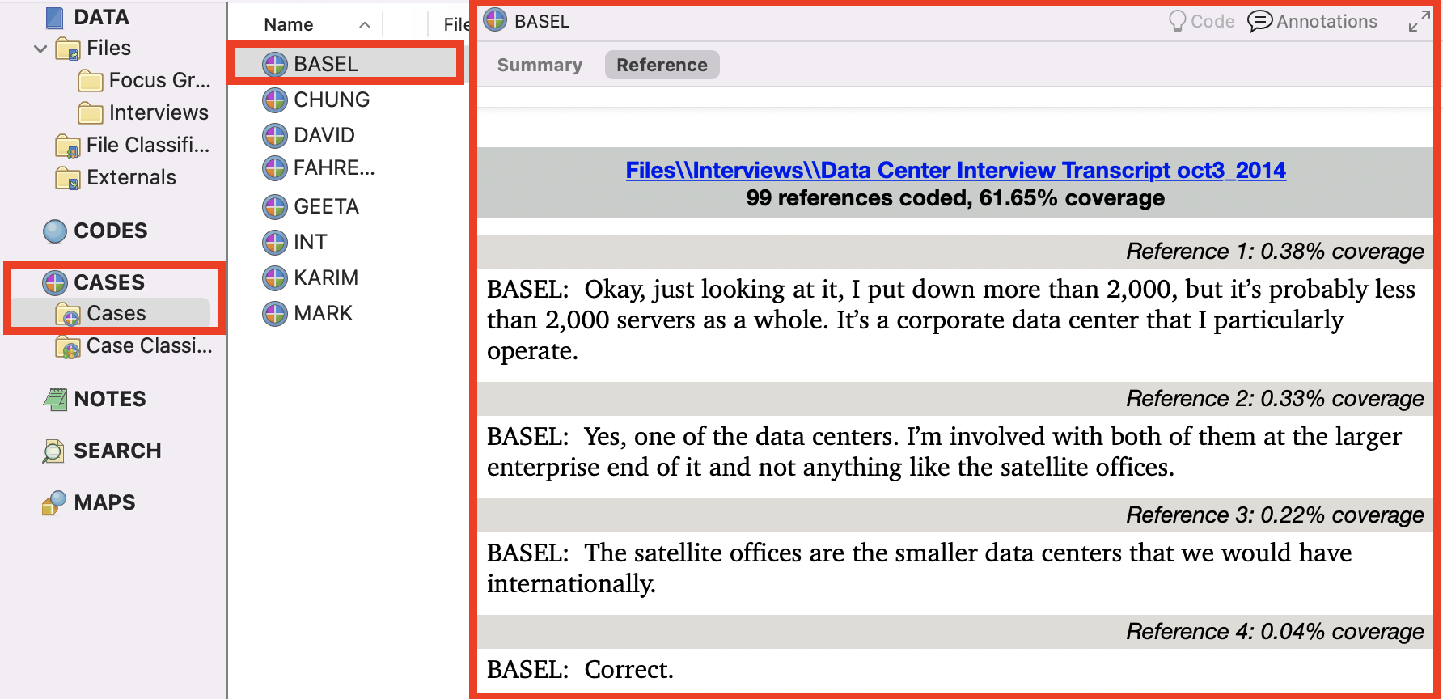Select the KARIM case icon
Viewport: 1443px width, 699px height.
click(x=275, y=277)
